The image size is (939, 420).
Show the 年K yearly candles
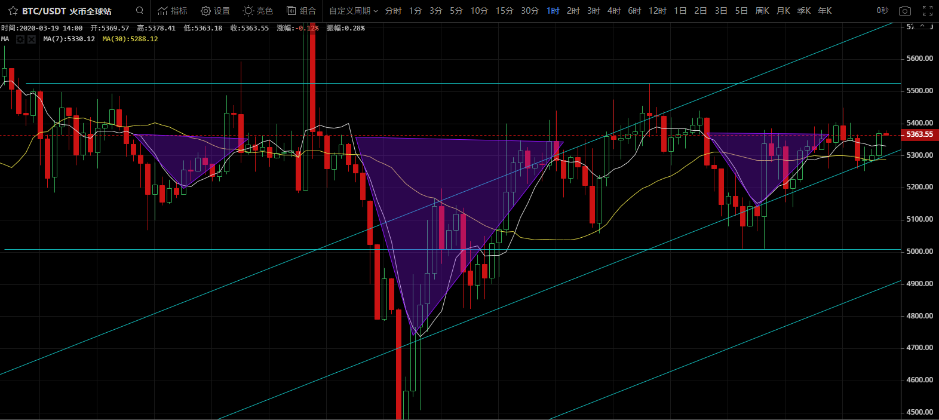(825, 11)
